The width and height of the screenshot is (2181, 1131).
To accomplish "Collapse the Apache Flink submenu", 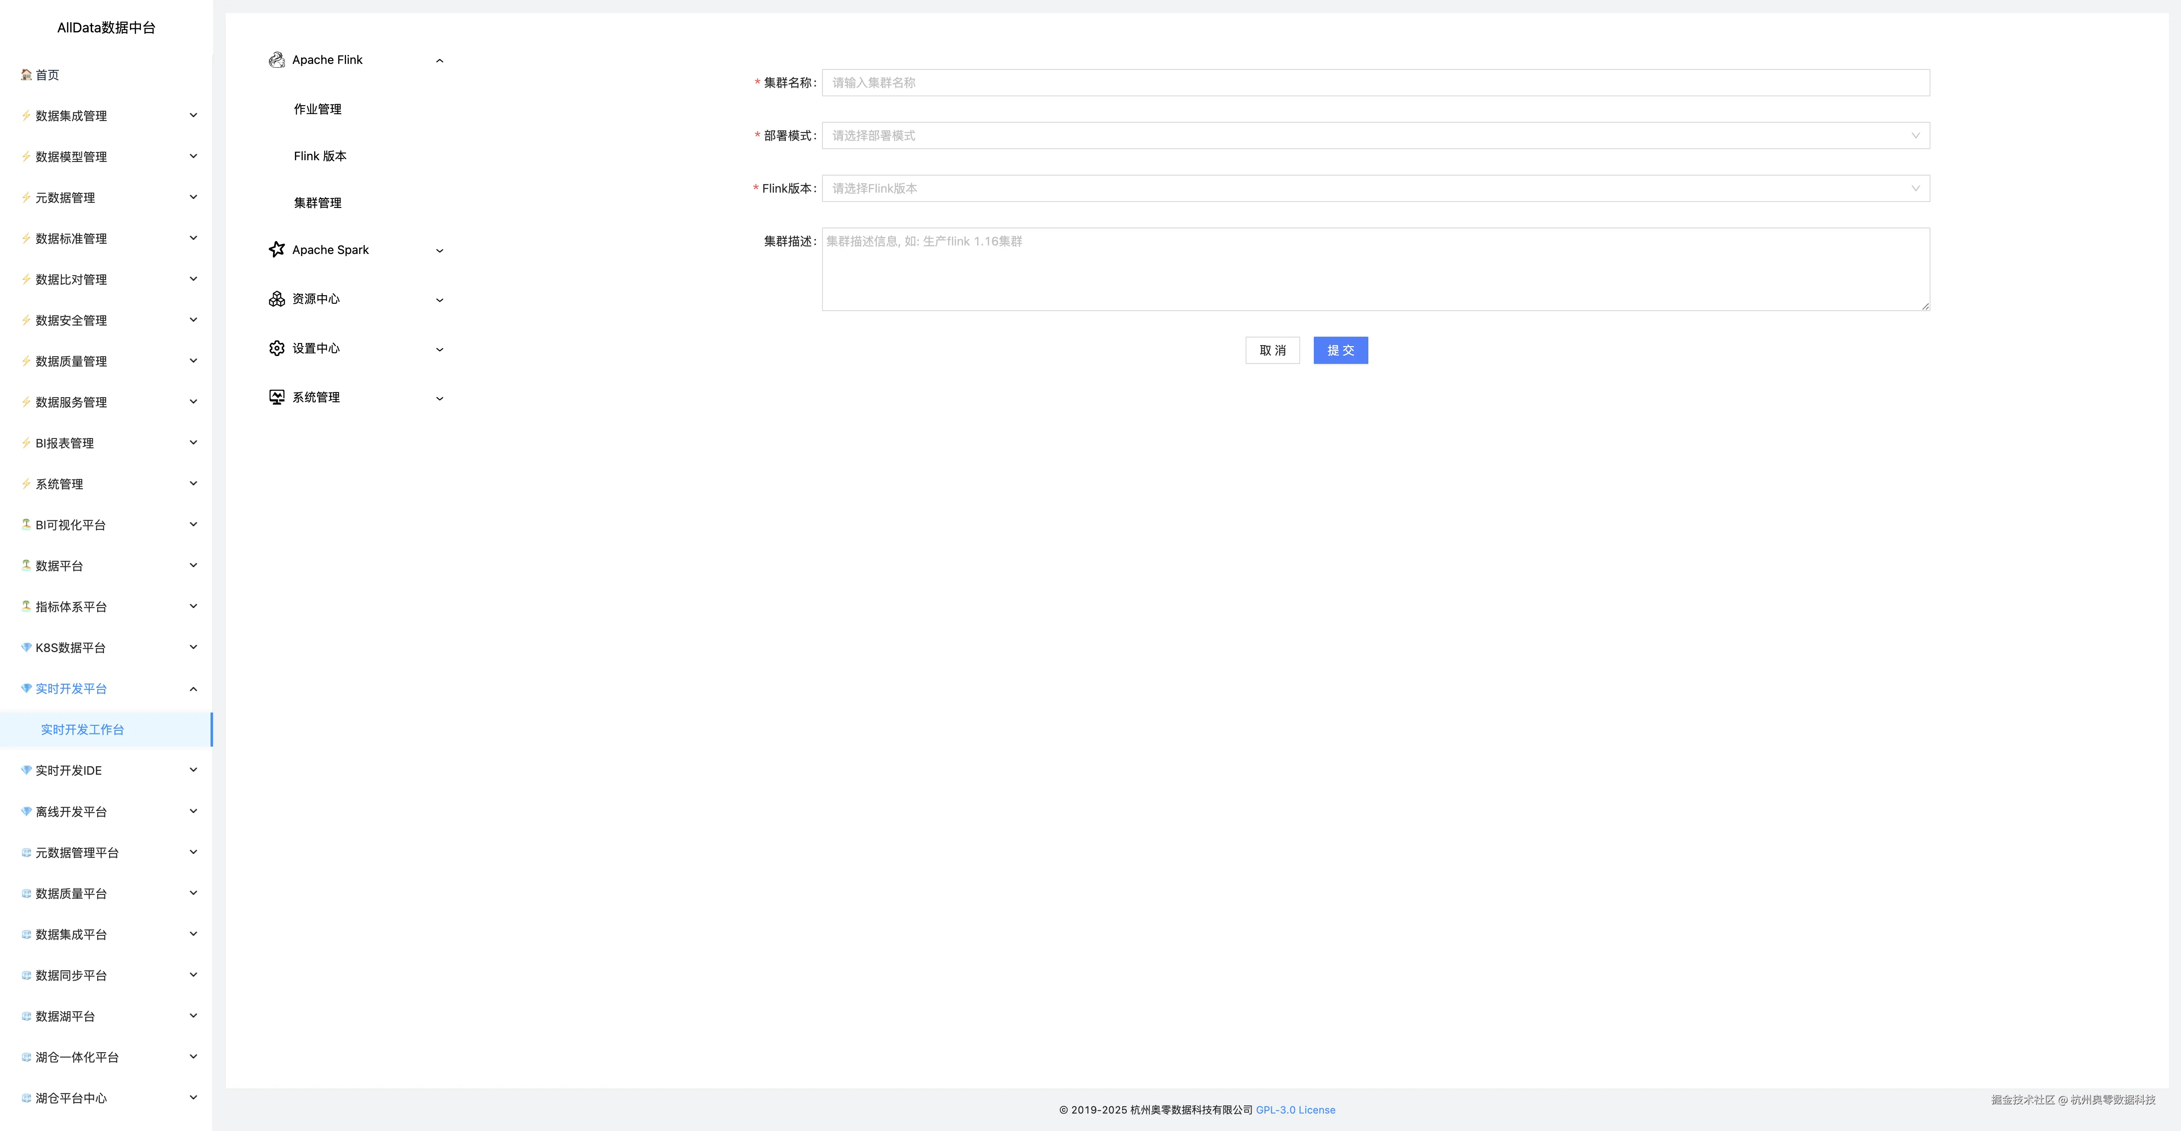I will pos(439,61).
